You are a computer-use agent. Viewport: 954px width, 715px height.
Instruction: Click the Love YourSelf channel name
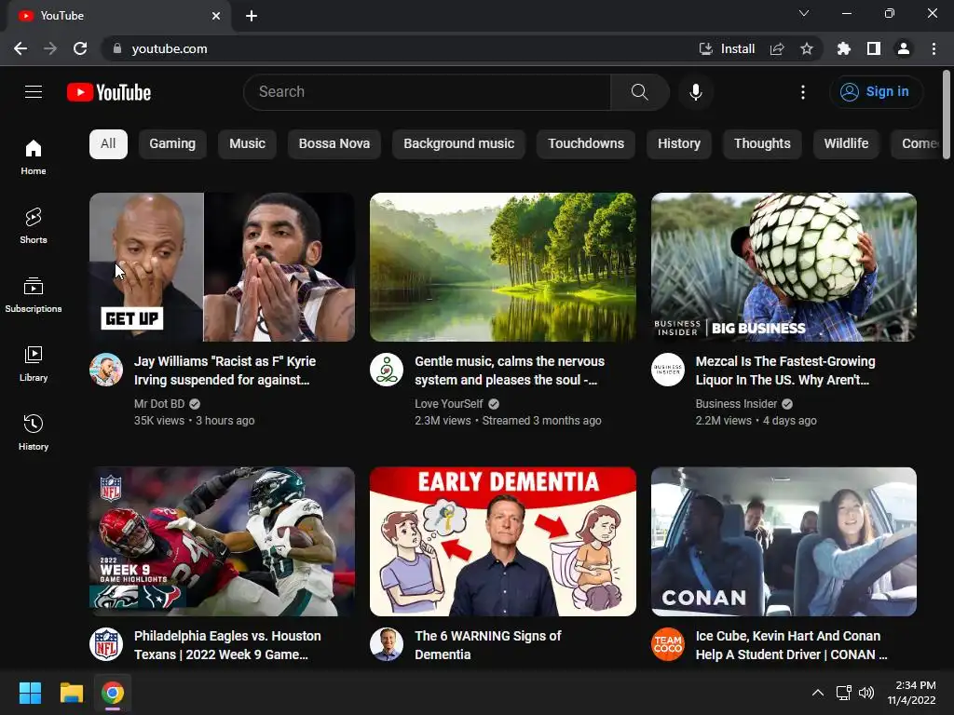[448, 404]
